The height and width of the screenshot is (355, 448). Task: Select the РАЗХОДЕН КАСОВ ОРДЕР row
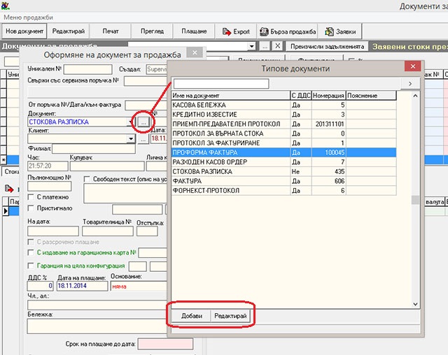284,162
